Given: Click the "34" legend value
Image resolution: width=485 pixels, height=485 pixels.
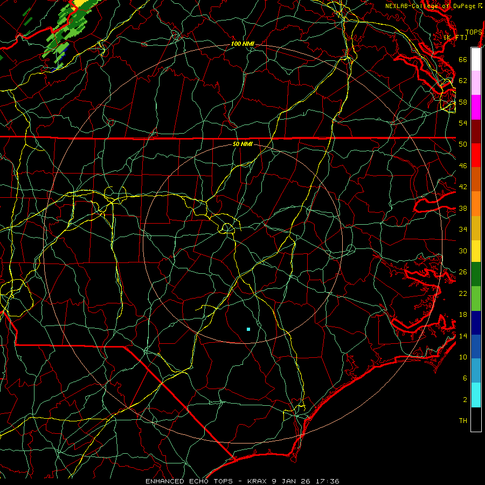Looking at the screenshot, I should tap(463, 230).
